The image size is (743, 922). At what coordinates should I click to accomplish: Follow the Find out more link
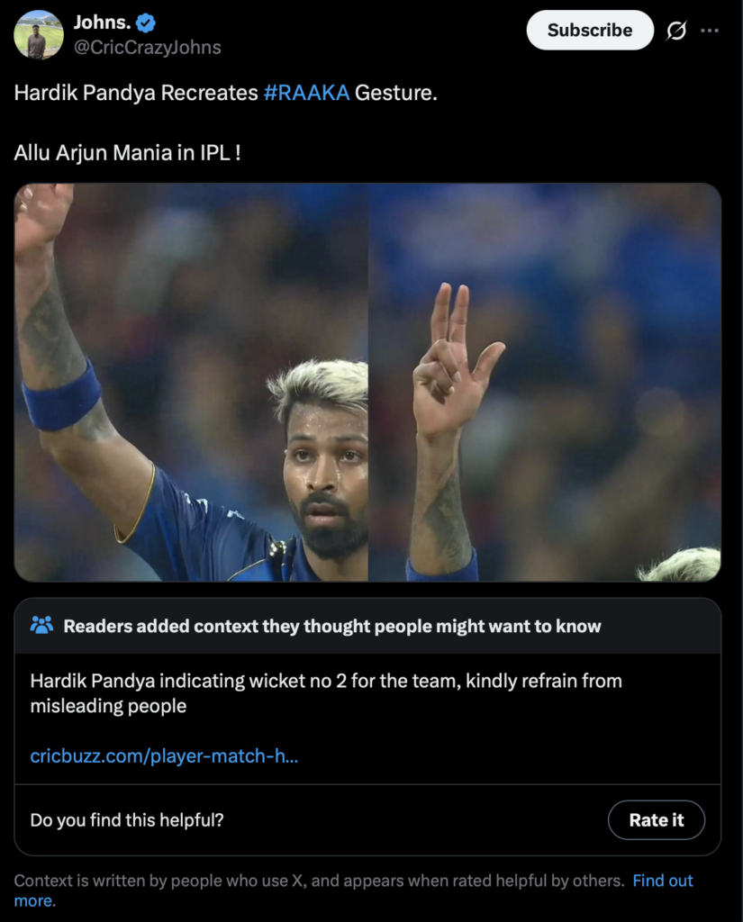[663, 881]
